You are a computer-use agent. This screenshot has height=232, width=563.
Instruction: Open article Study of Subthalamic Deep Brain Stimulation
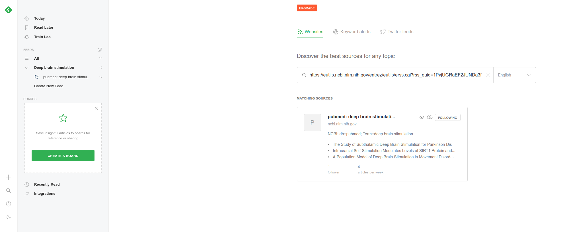point(394,144)
